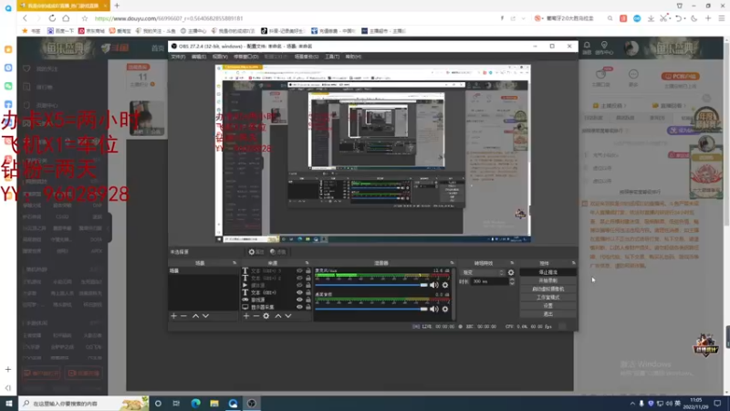Move selected scene down in Scenes toolbar
Image resolution: width=730 pixels, height=411 pixels.
206,316
